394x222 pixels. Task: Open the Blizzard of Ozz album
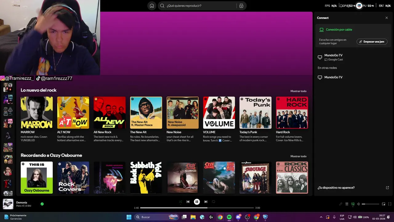click(x=183, y=178)
